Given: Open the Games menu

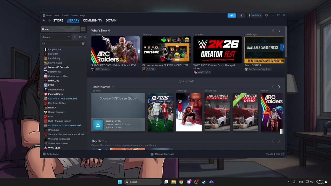Looking at the screenshot, I should point(74,16).
